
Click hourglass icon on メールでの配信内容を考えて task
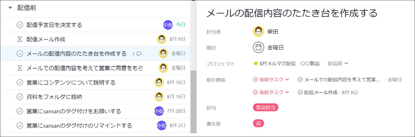coord(20,68)
